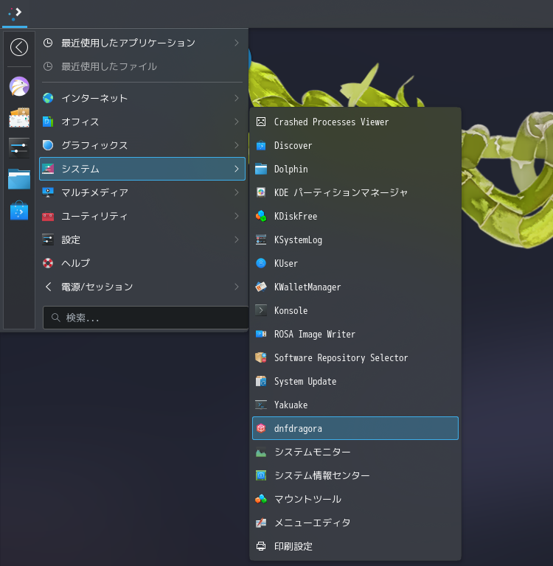The image size is (553, 566).
Task: Click the clock icon beside 最近使用したアプリケーション
Action: click(x=48, y=43)
